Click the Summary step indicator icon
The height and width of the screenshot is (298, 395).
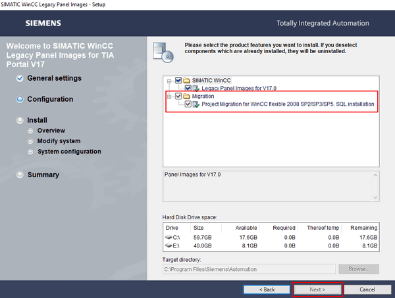pyautogui.click(x=20, y=175)
